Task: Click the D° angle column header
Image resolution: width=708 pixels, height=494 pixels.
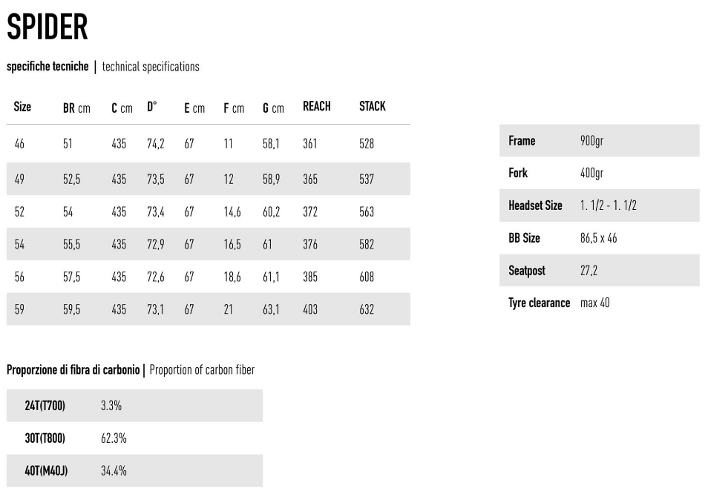Action: pyautogui.click(x=151, y=107)
